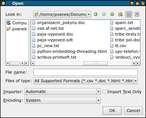Expand the Look in path dropdown
Viewport: 146px width, 118px height.
click(x=89, y=14)
